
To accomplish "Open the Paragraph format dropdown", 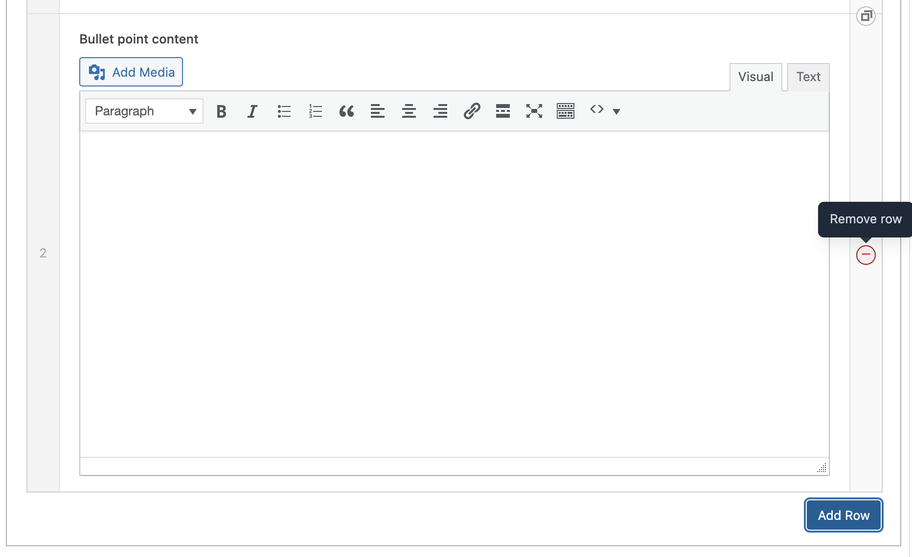I will tap(144, 111).
